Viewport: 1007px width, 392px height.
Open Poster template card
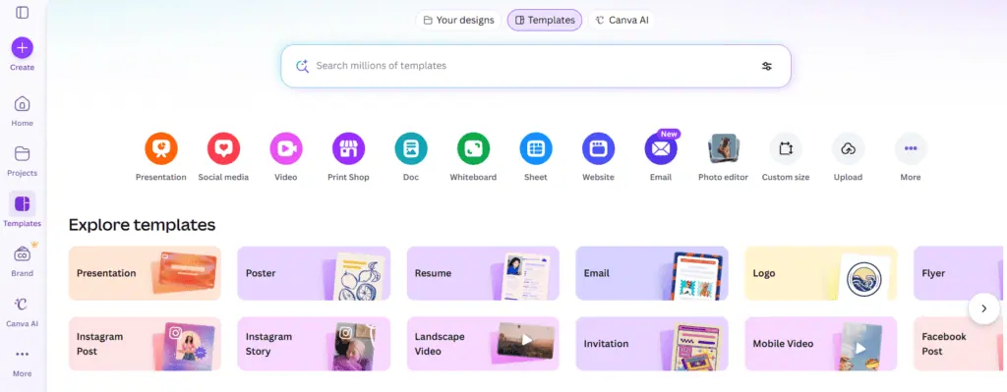click(314, 273)
